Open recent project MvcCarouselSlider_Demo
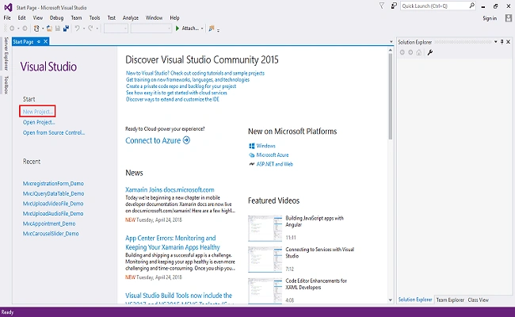The height and width of the screenshot is (317, 515). tap(51, 234)
